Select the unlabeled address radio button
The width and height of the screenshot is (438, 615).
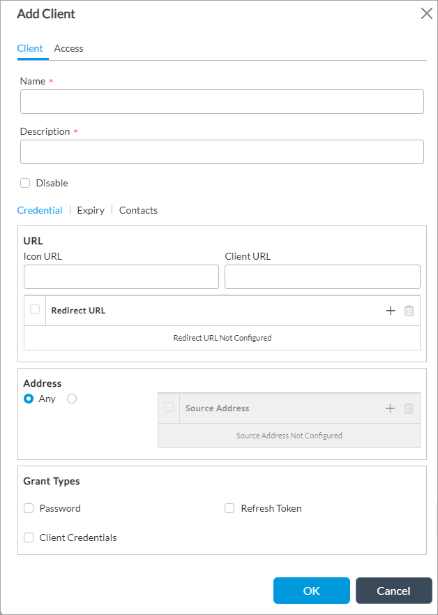tap(72, 399)
